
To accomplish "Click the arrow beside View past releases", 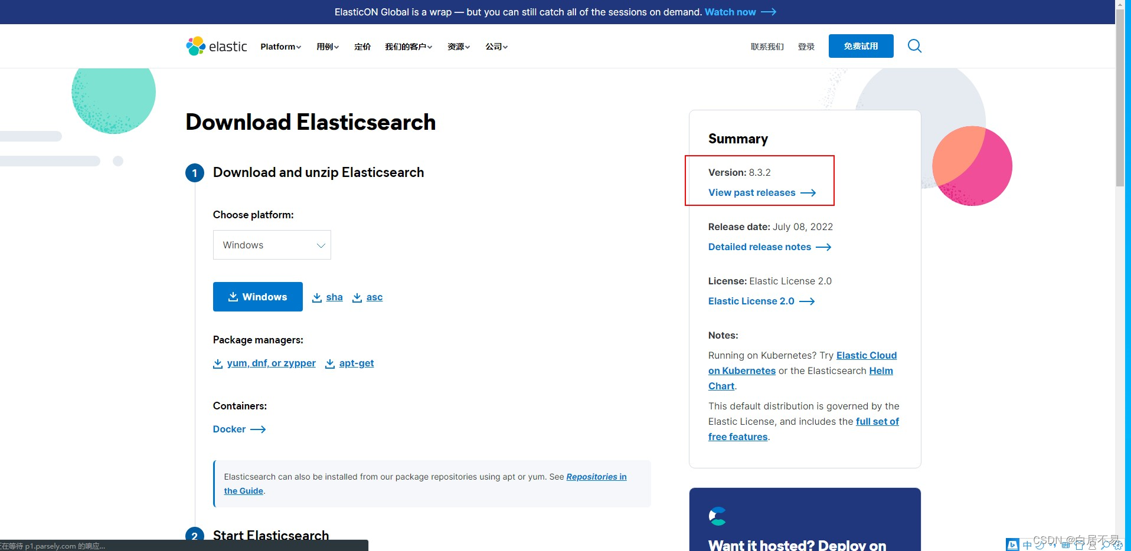I will click(x=808, y=193).
